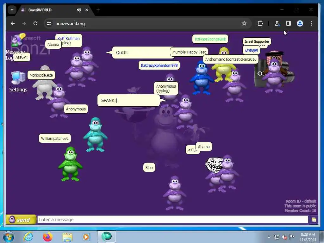The image size is (324, 243).
Task: View site information icon in address bar
Action: [x=49, y=23]
